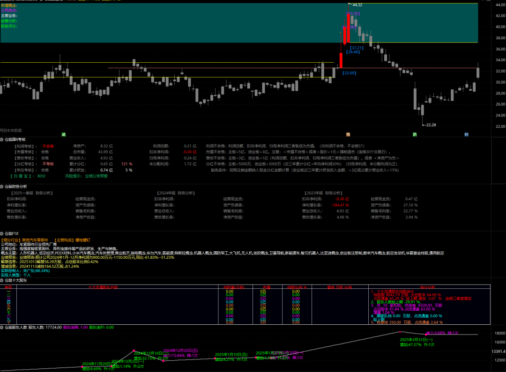Screen dimensions: 506x372
Task: Click the 8.32 亿 net assets value
Action: pos(106,146)
